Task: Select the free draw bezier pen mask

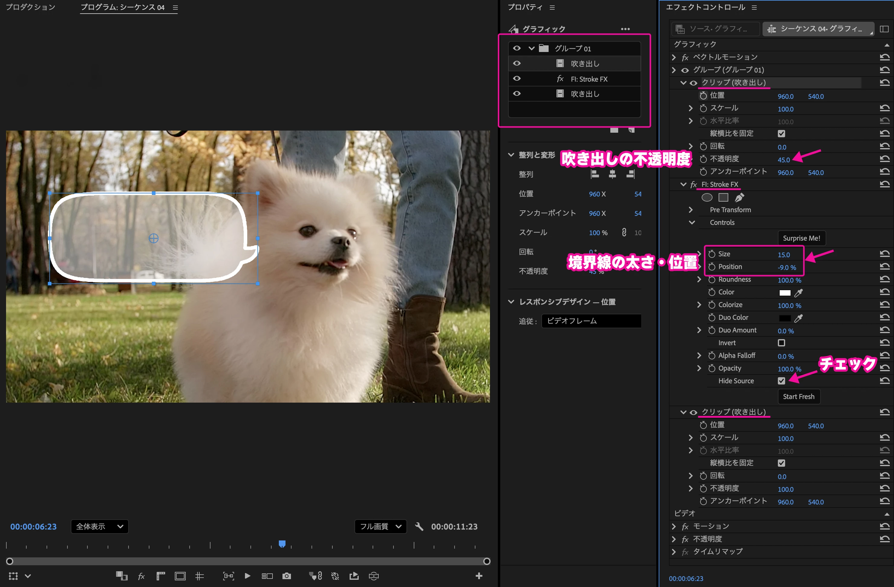Action: (x=739, y=197)
